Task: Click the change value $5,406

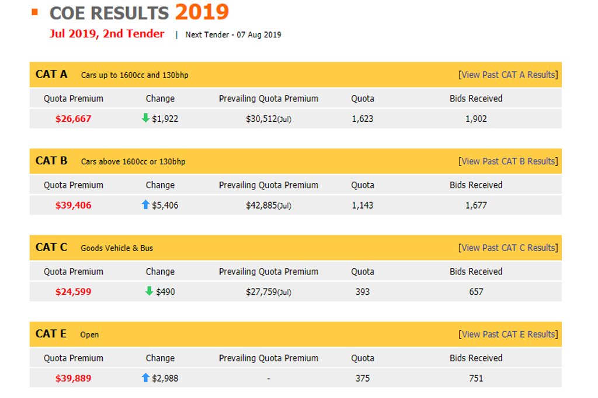Action: coord(165,205)
